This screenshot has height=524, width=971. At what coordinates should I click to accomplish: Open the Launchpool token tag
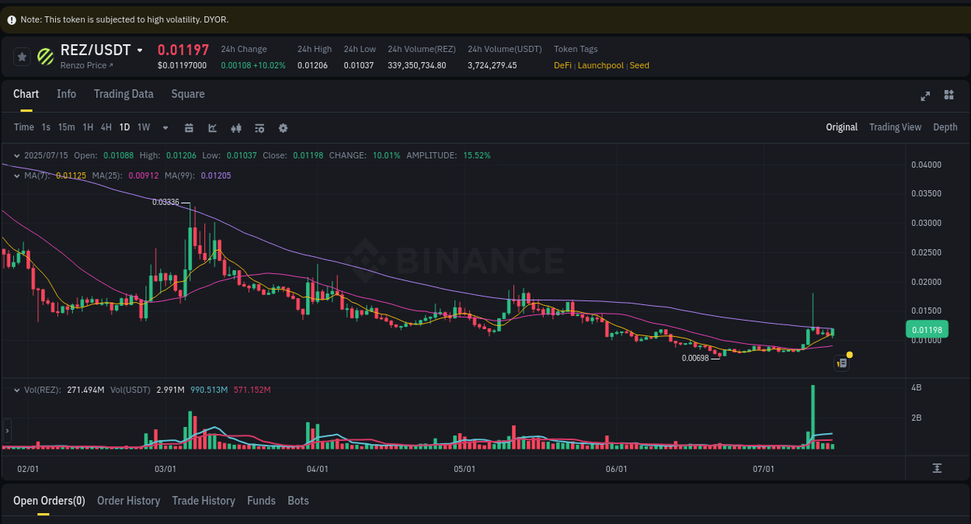pos(600,65)
